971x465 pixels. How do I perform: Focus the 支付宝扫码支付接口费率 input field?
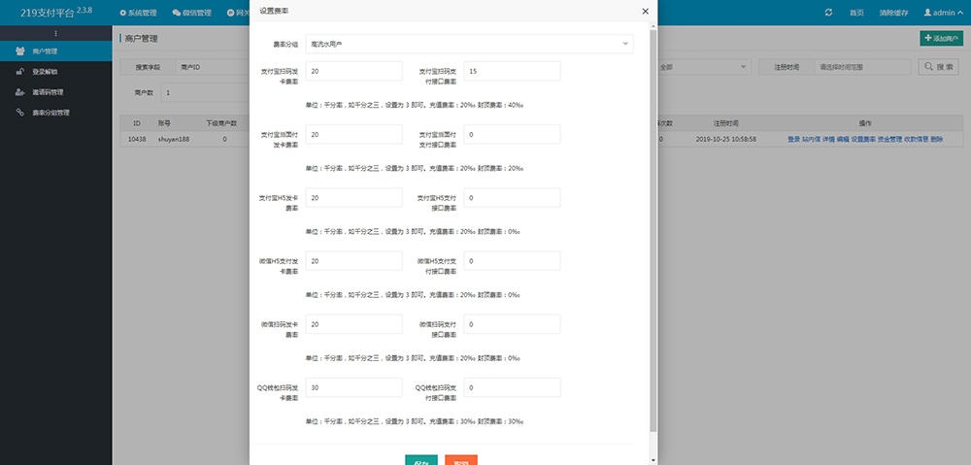click(512, 71)
